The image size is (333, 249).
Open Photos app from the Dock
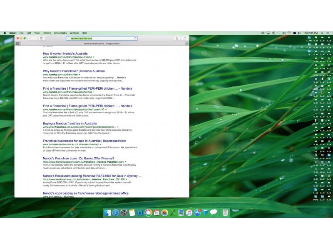tap(164, 213)
